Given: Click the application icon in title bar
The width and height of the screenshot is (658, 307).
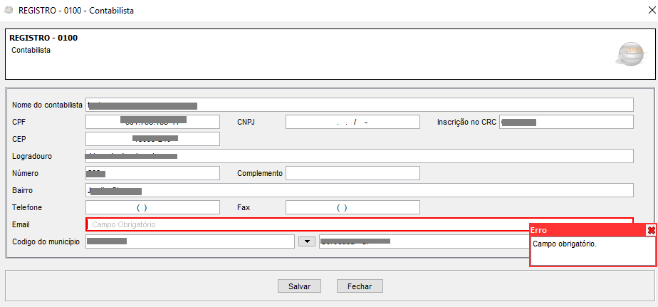Looking at the screenshot, I should (9, 11).
